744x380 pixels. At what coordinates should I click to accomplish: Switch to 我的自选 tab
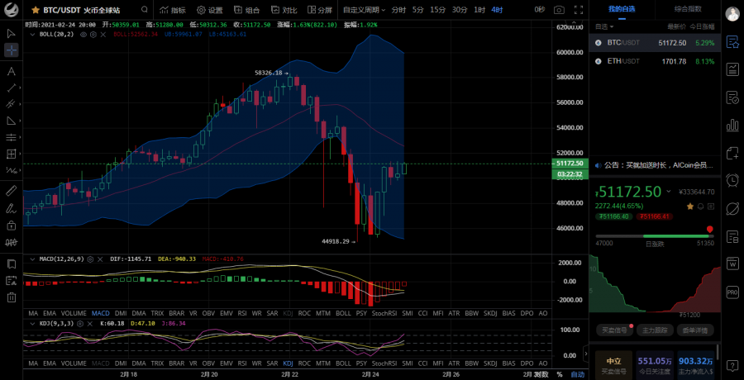pyautogui.click(x=622, y=9)
